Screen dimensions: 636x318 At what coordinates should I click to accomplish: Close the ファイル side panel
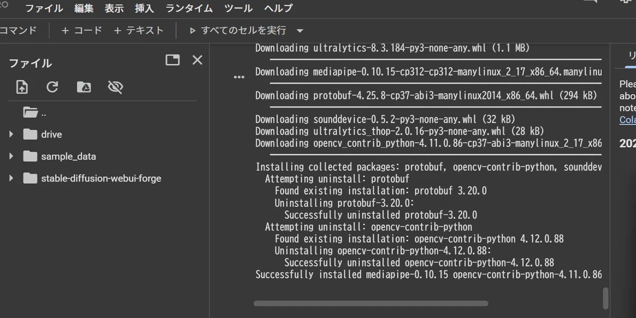pos(197,60)
